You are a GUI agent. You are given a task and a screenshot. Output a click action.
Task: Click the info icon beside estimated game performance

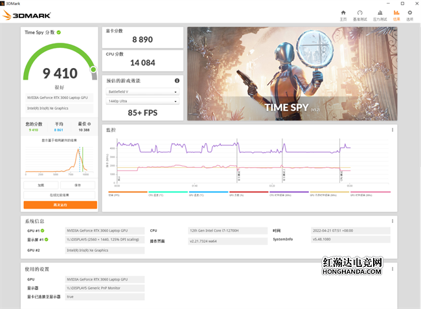177,81
